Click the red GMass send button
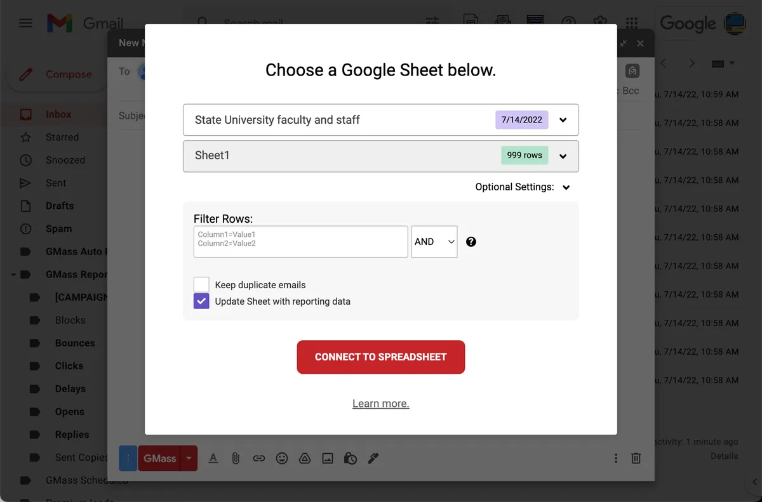The height and width of the screenshot is (502, 762). (159, 458)
